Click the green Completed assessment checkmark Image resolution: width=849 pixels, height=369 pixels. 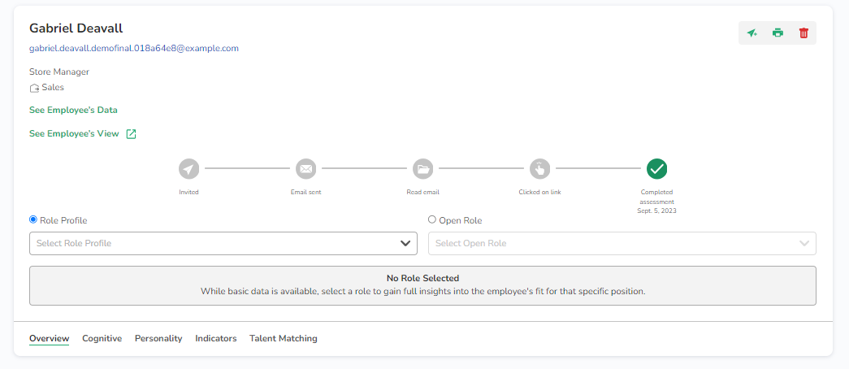(656, 169)
